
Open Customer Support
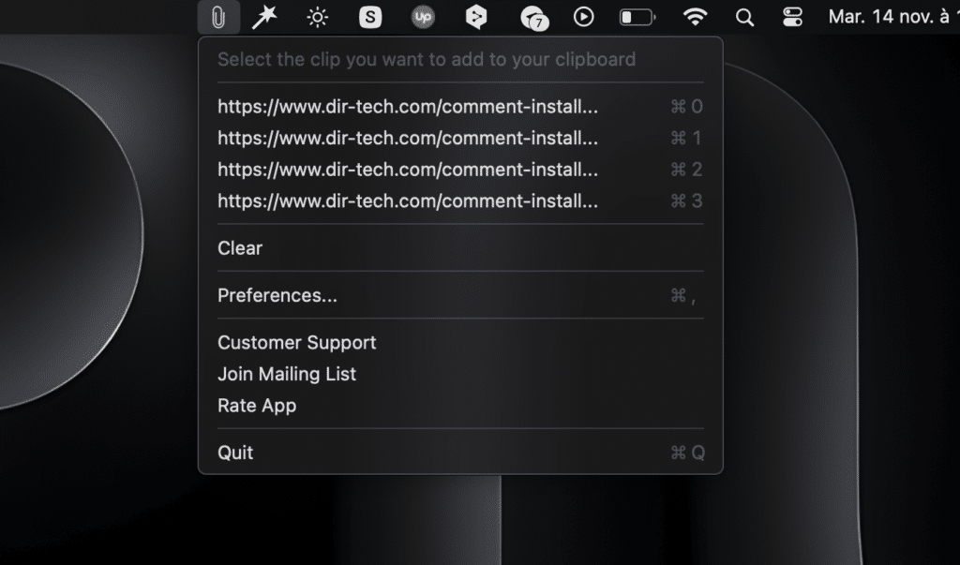tap(460, 343)
